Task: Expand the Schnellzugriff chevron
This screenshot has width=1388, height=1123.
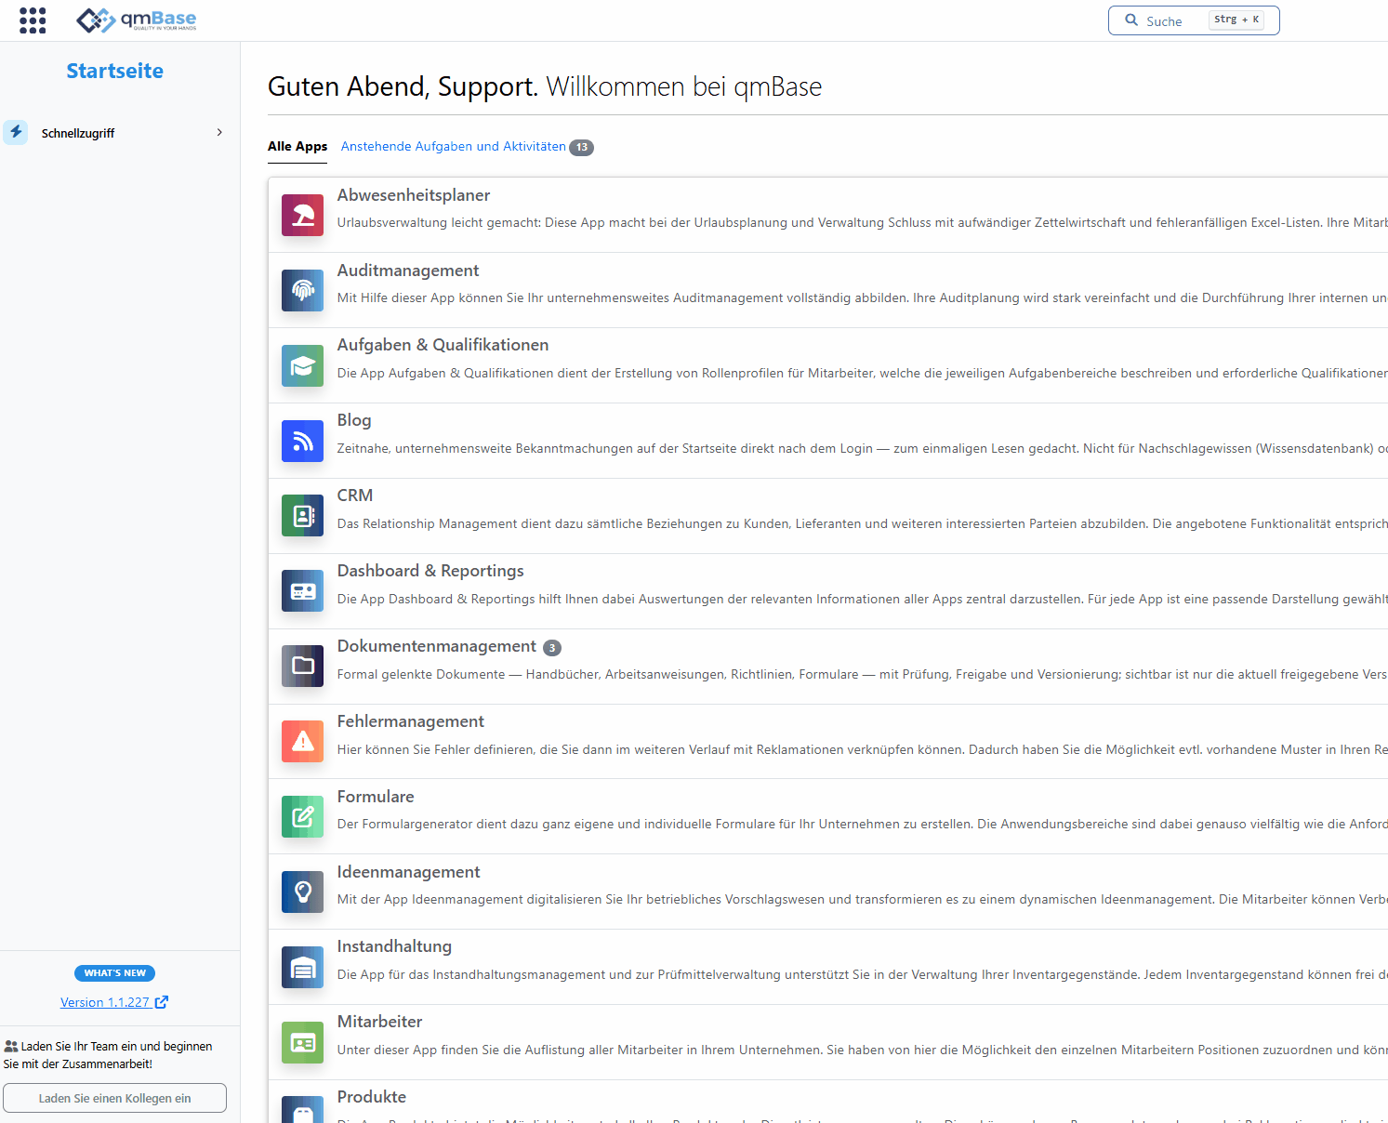Action: point(219,132)
